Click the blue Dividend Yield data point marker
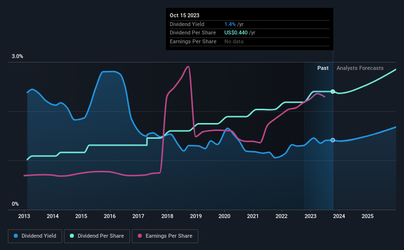404x250 pixels. (x=333, y=140)
